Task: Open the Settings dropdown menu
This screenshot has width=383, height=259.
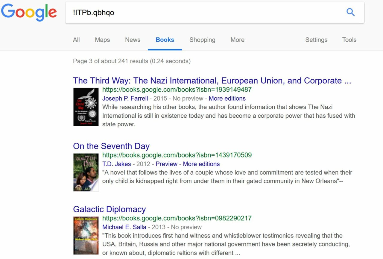Action: (x=316, y=40)
